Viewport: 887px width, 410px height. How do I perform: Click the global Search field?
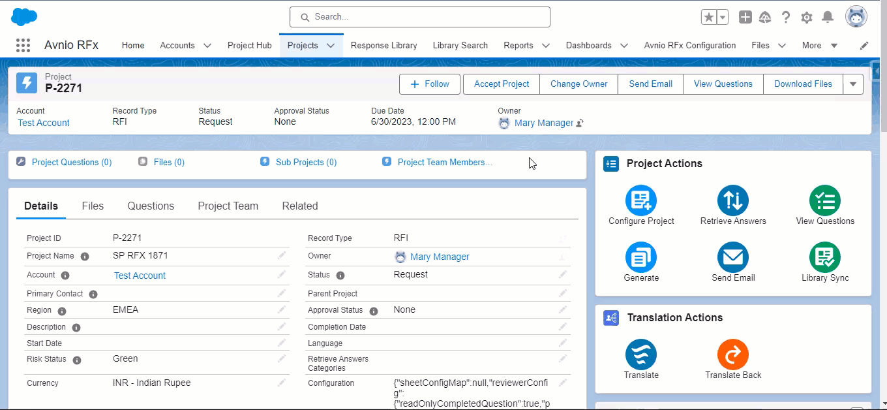pos(420,17)
